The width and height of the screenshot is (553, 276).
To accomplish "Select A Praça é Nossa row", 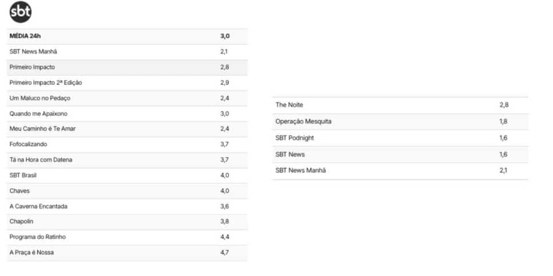I will point(127,253).
